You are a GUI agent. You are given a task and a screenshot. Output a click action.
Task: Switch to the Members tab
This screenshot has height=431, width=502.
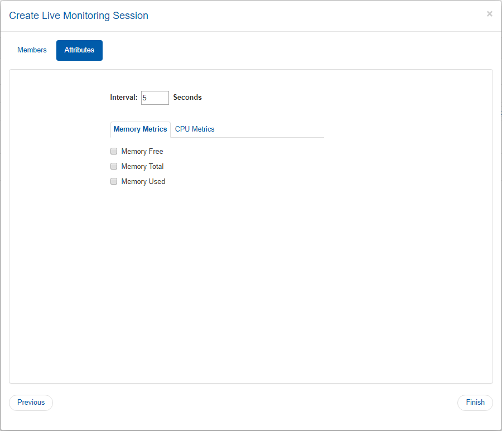[x=32, y=50]
